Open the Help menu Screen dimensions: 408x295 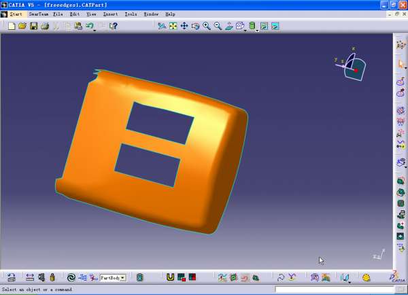pos(170,14)
